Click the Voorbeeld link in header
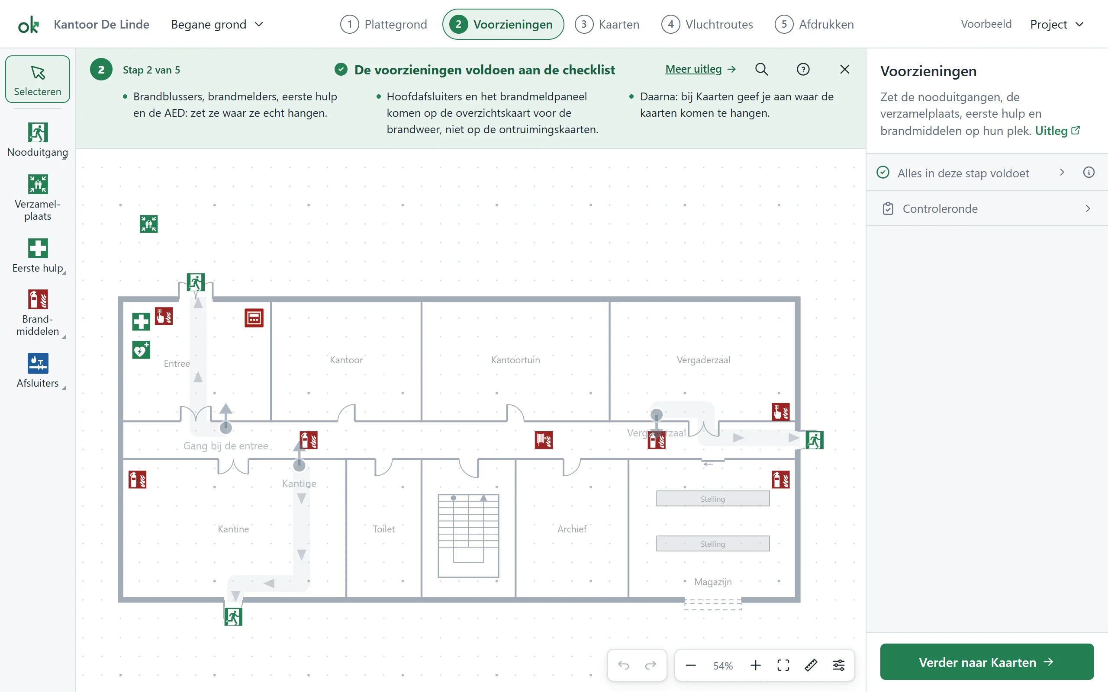This screenshot has width=1108, height=692. tap(986, 24)
